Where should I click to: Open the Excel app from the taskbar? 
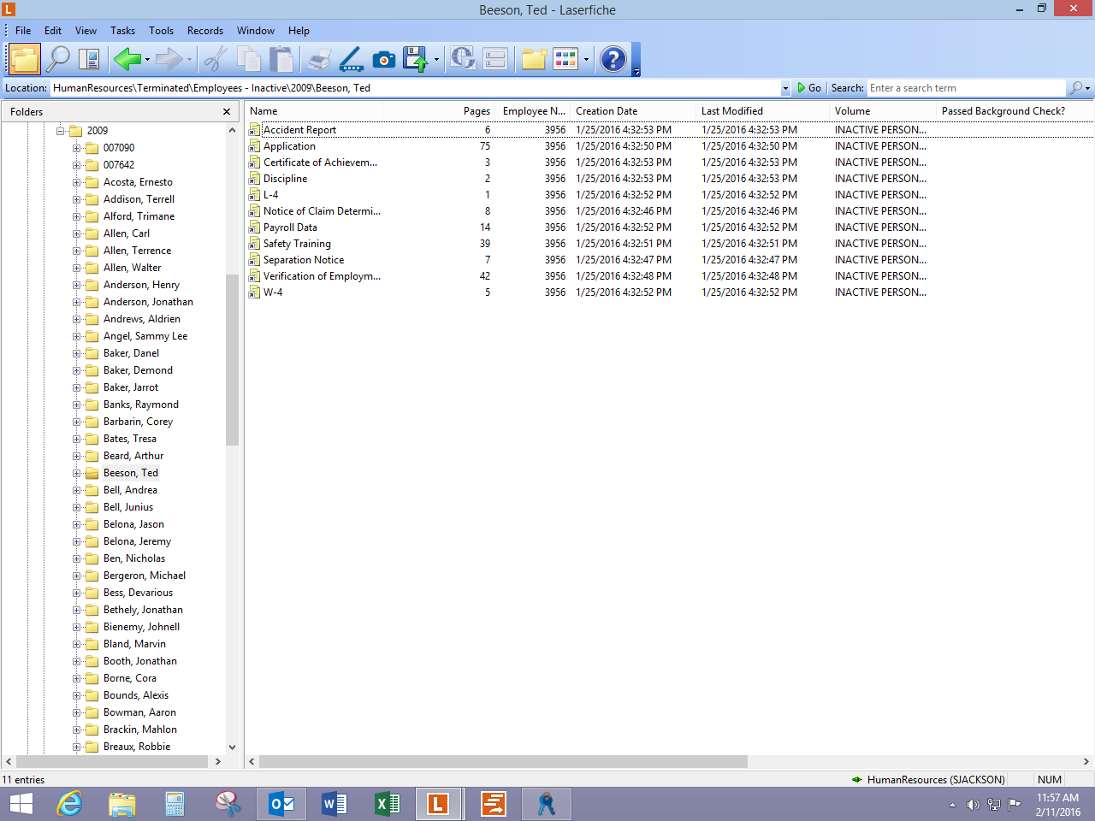[x=387, y=804]
